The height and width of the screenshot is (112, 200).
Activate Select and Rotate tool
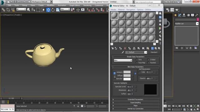(53, 10)
